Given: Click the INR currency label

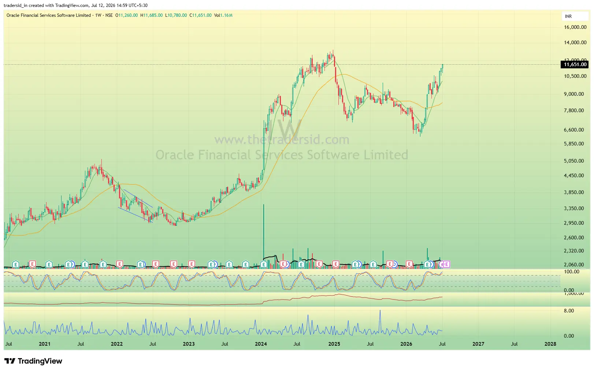Looking at the screenshot, I should [568, 16].
